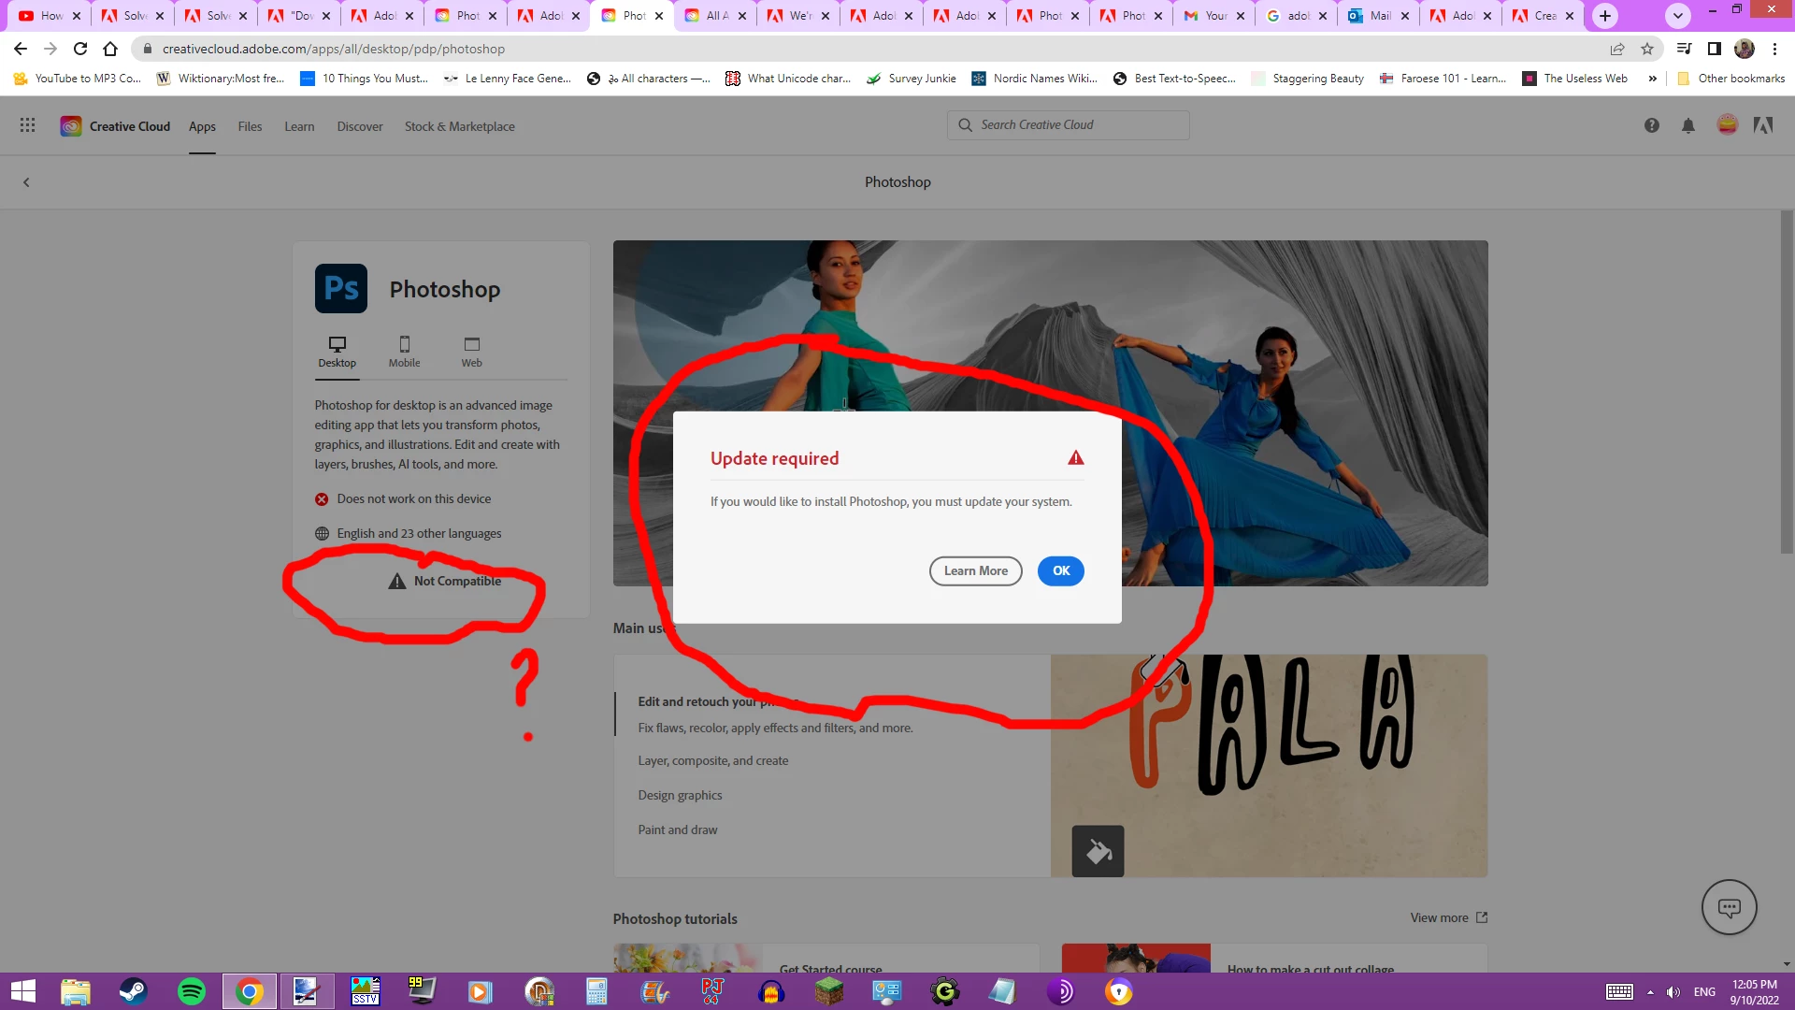Open the notifications bell icon
Screen dimensions: 1795x1010
pyautogui.click(x=1688, y=125)
